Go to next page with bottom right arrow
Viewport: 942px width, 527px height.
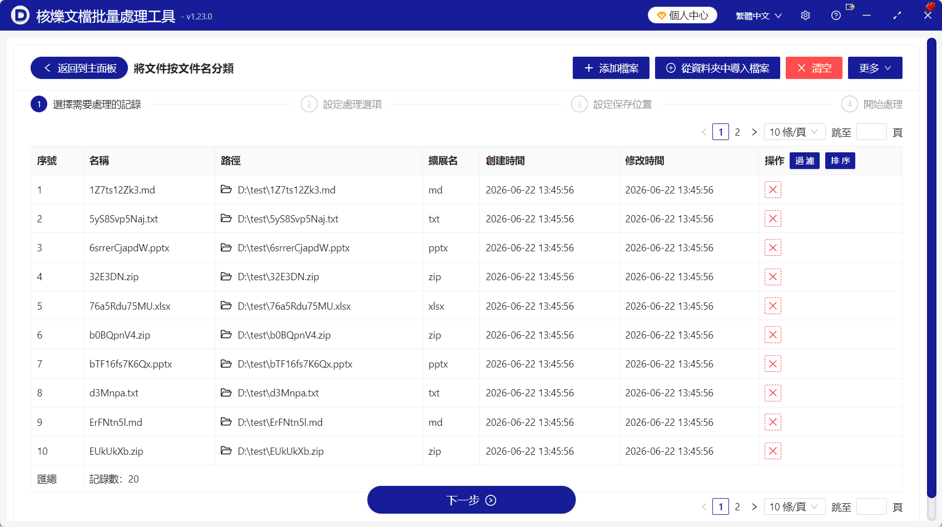coord(754,507)
